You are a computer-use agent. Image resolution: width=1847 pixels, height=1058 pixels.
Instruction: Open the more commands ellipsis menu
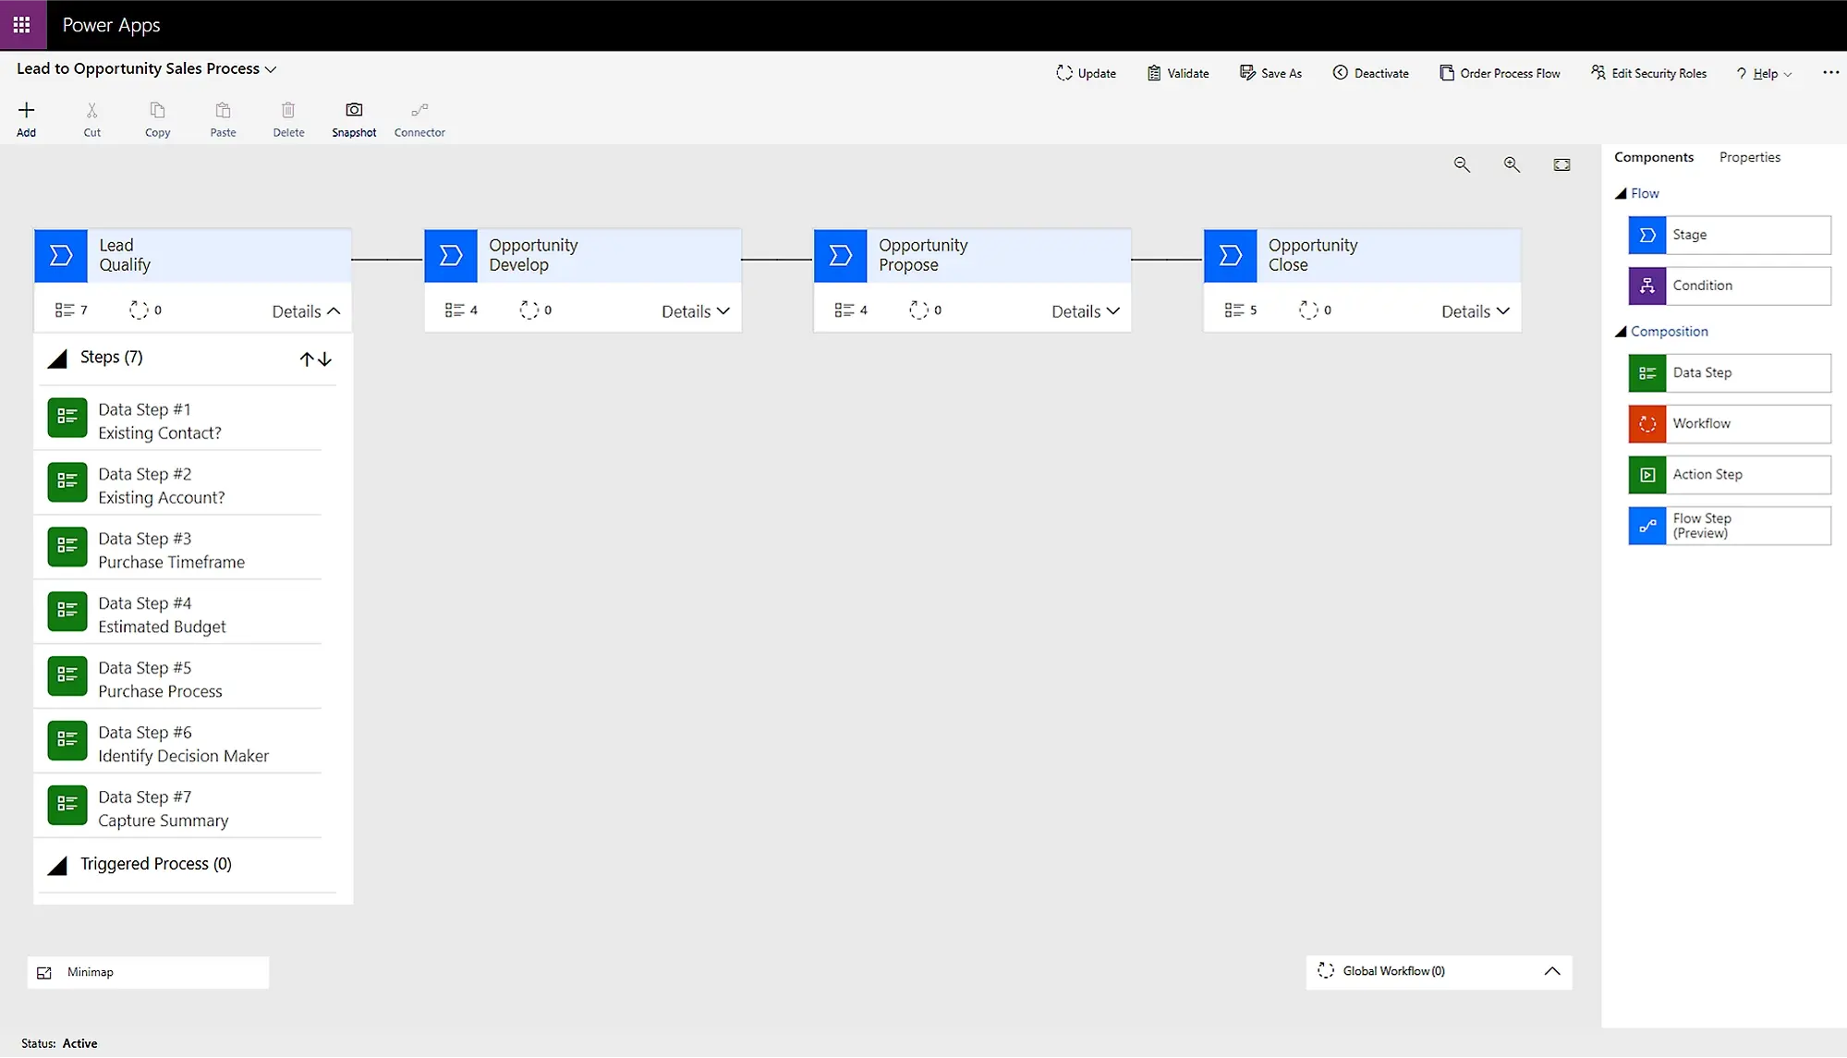[1830, 73]
